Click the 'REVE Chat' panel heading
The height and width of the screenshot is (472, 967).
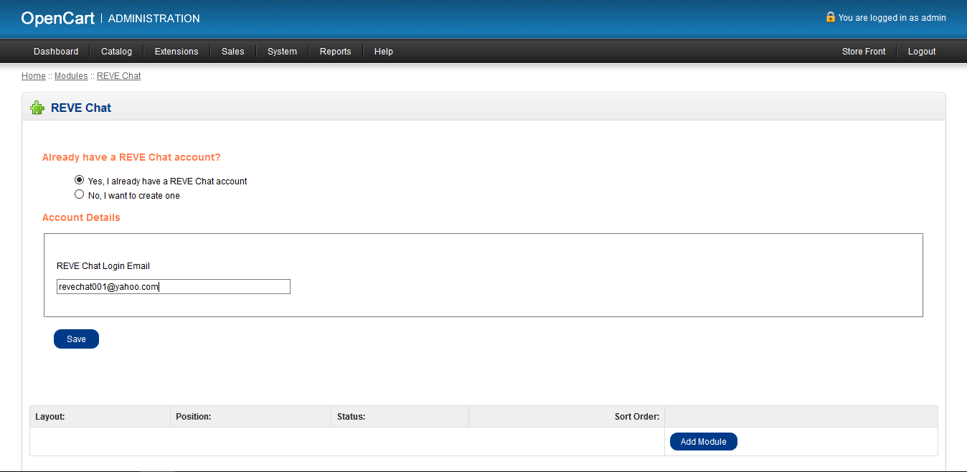point(81,108)
